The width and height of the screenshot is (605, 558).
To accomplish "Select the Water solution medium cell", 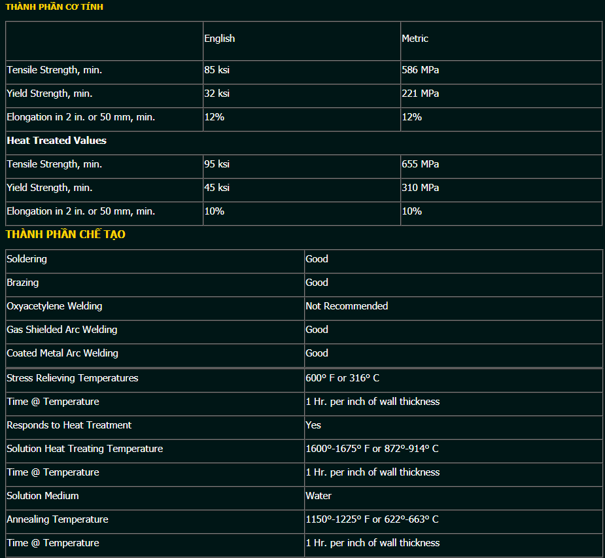I will (x=319, y=496).
